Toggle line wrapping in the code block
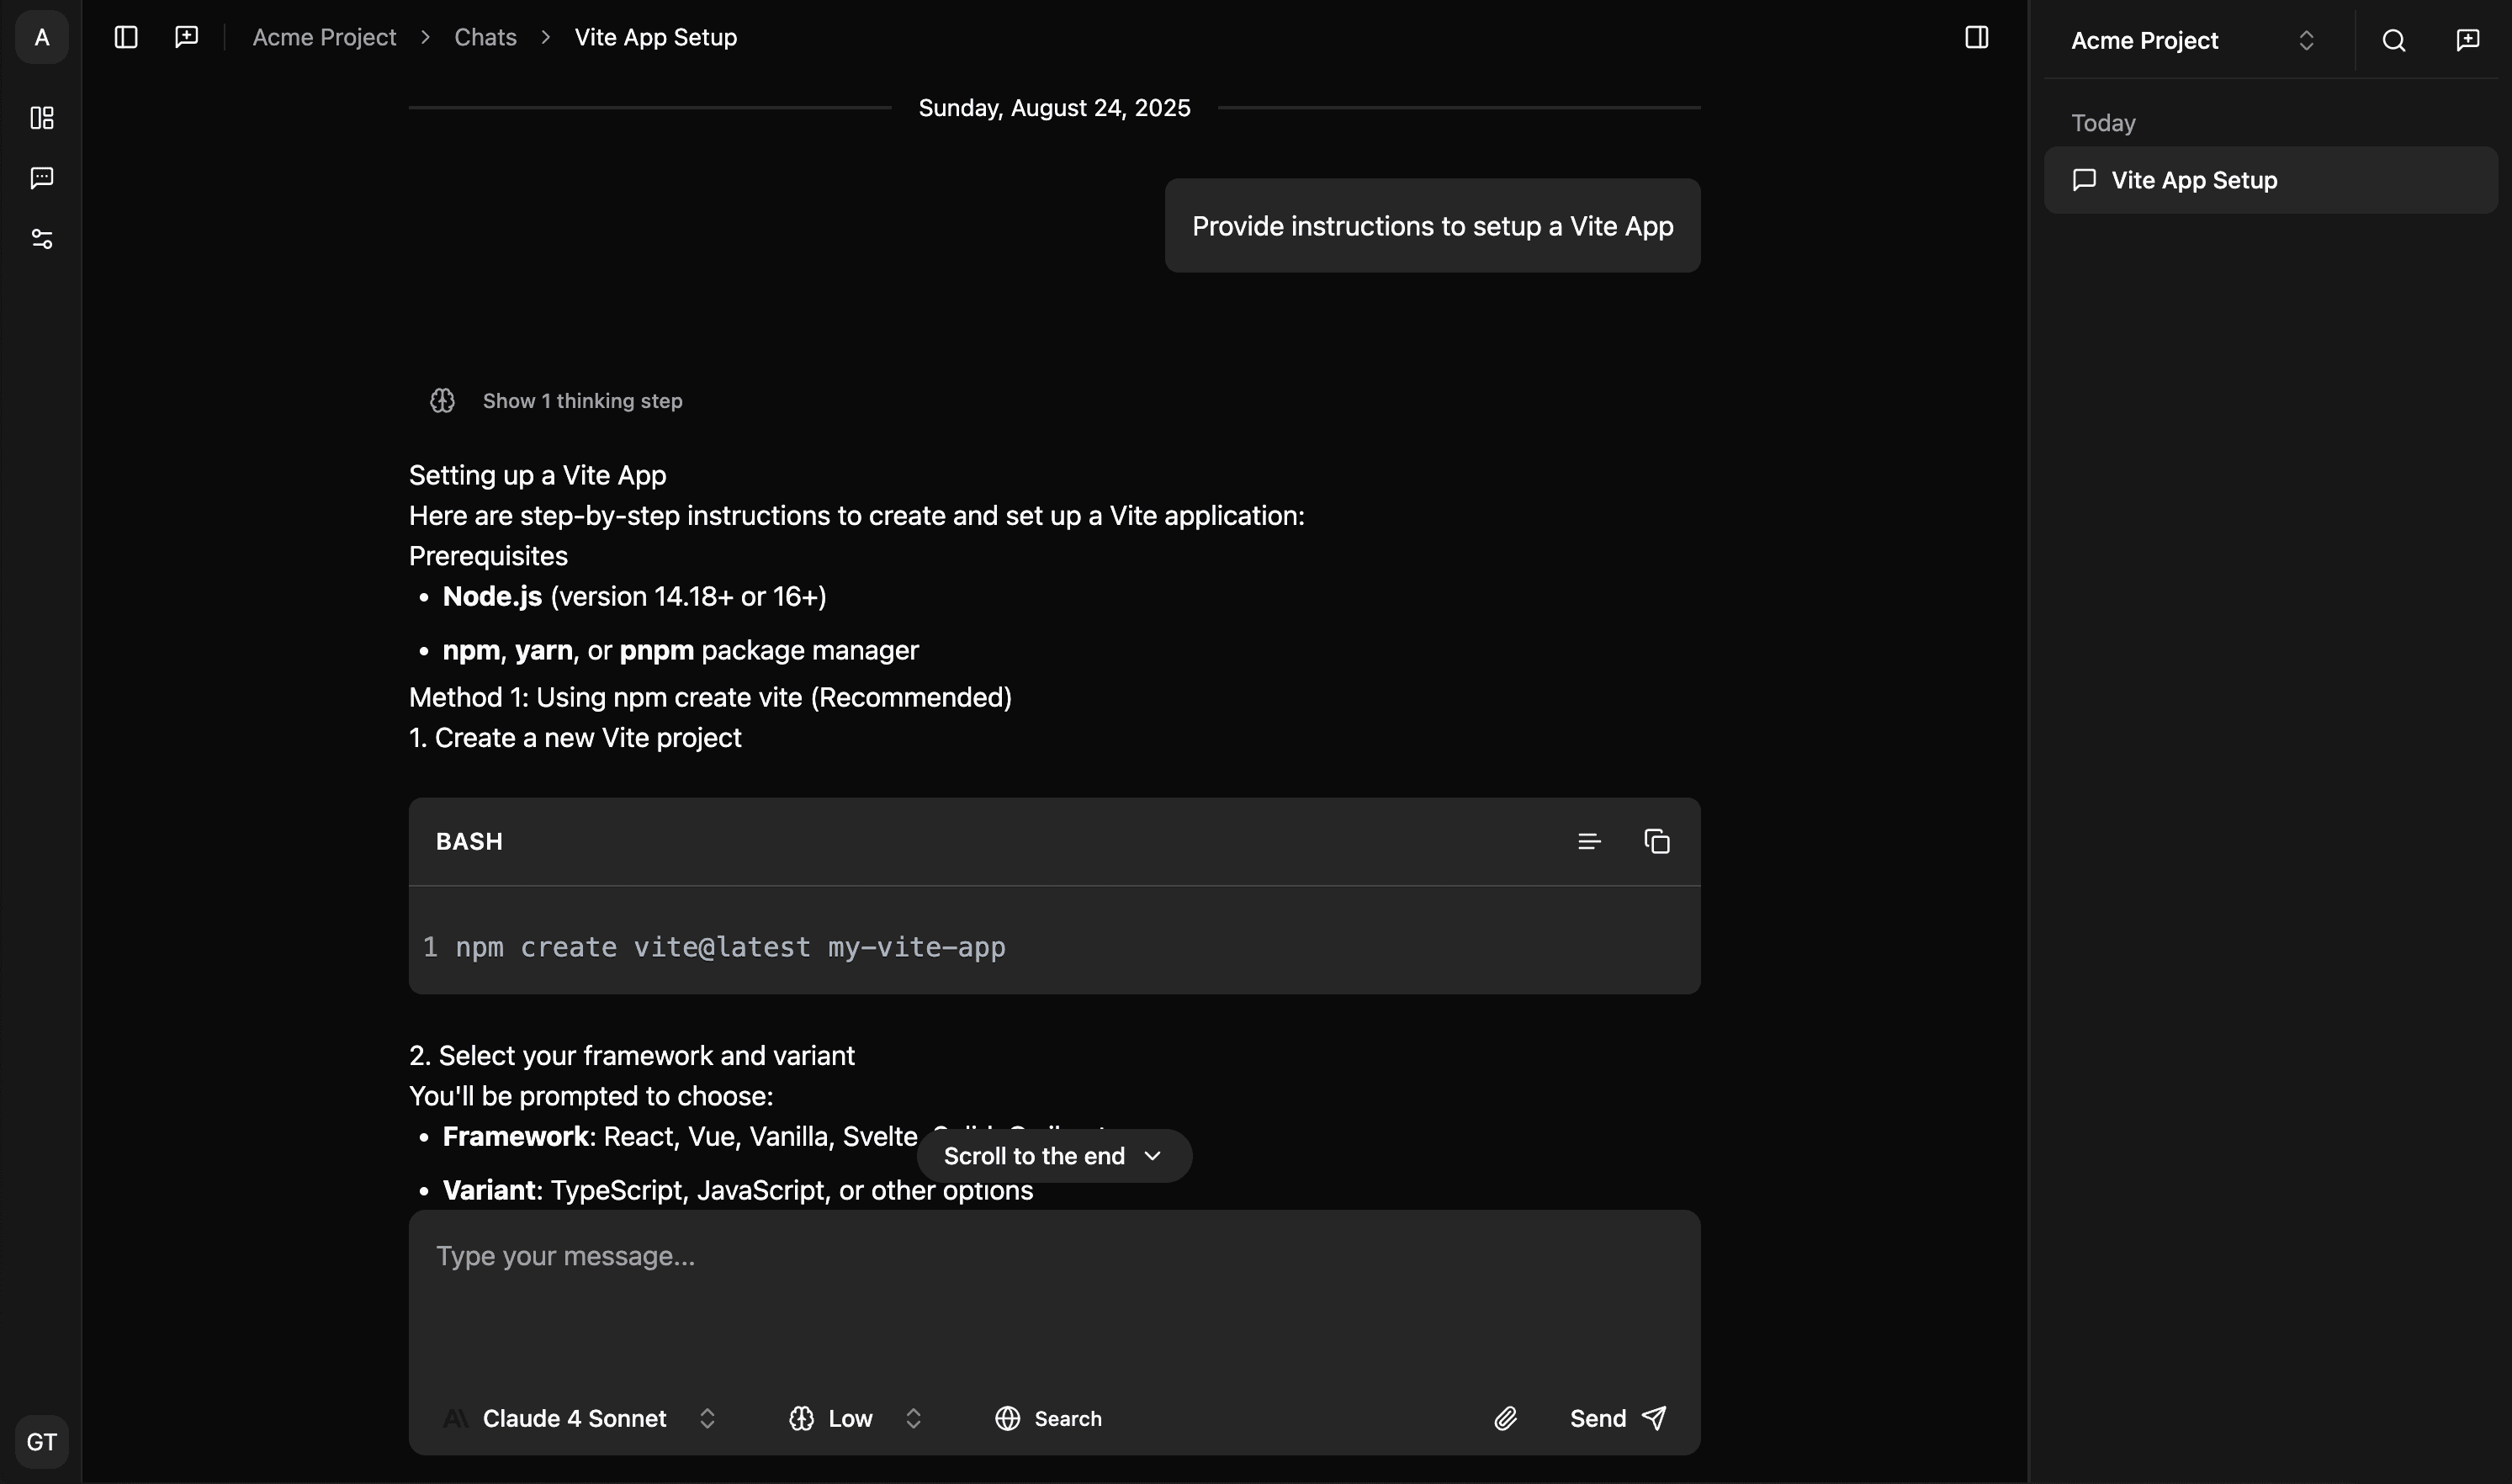This screenshot has width=2512, height=1484. 1589,841
